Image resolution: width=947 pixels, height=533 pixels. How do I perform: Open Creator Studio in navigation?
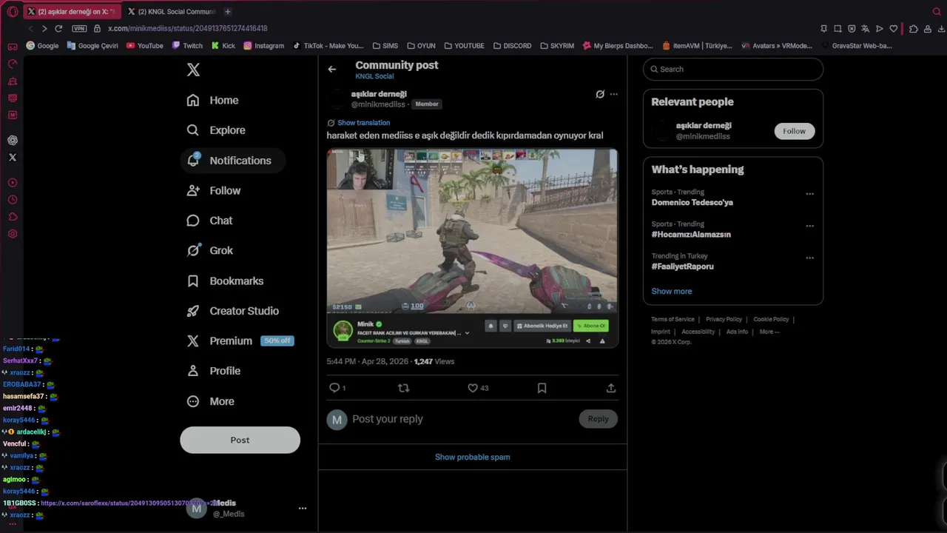click(x=233, y=311)
